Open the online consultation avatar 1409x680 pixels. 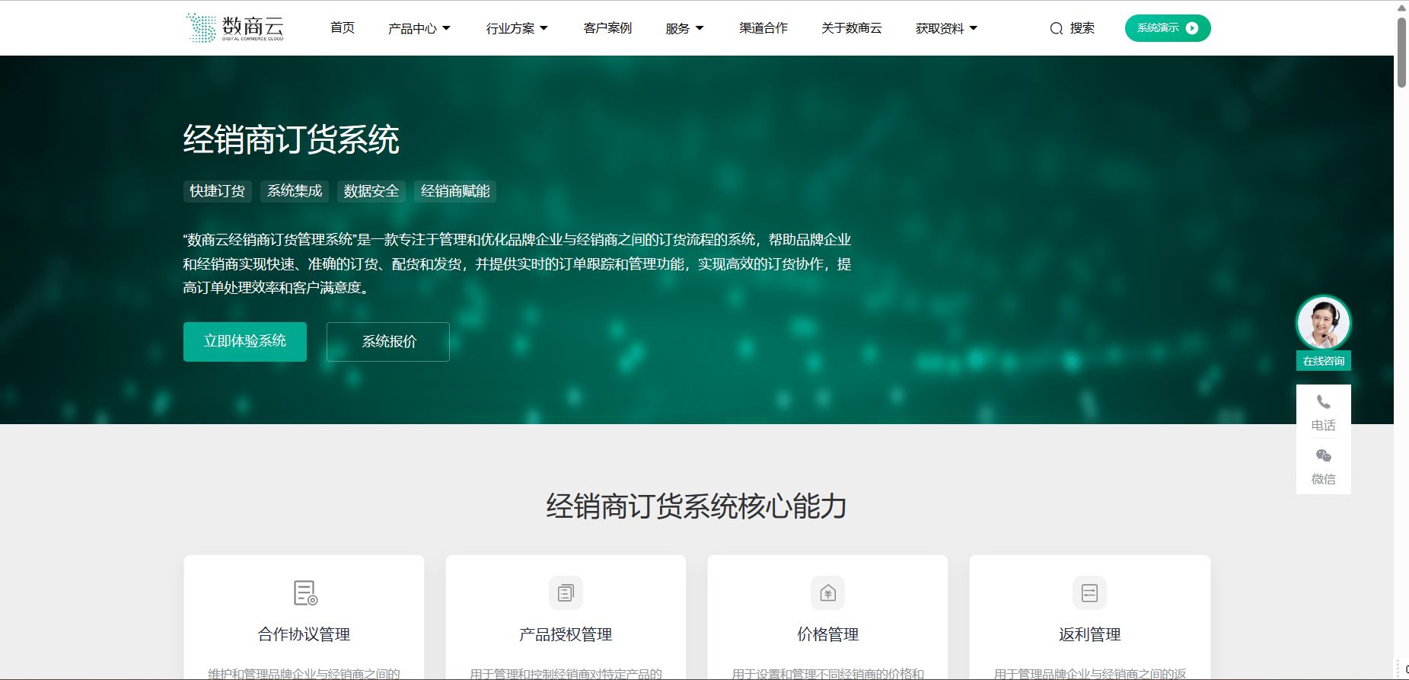point(1323,323)
